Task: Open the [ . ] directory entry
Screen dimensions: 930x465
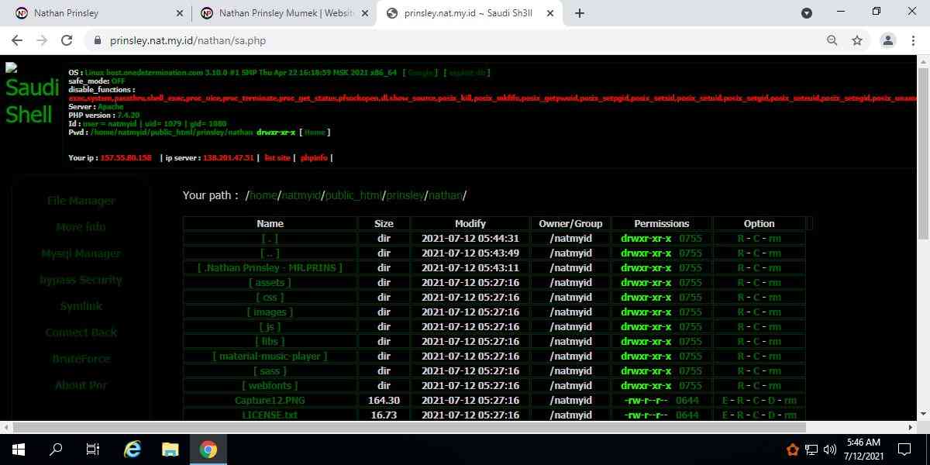Action: coord(270,239)
